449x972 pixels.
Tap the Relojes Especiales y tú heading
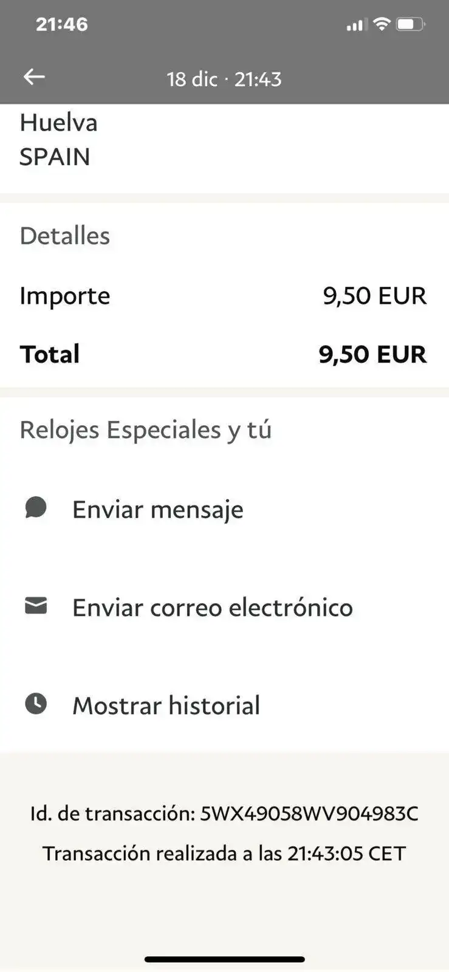click(x=146, y=430)
